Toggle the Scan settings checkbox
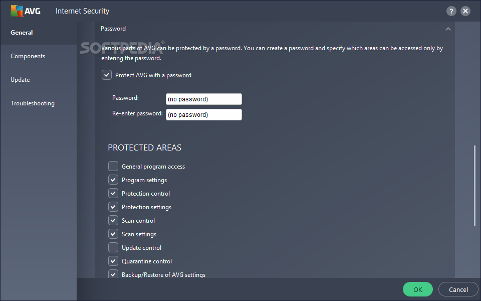The width and height of the screenshot is (481, 301). 113,234
